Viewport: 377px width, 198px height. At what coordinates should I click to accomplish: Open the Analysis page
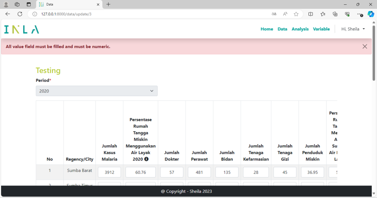click(x=300, y=29)
